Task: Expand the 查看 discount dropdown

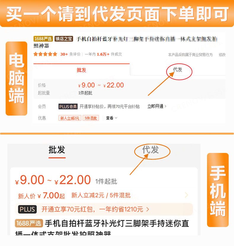Action: (111, 118)
